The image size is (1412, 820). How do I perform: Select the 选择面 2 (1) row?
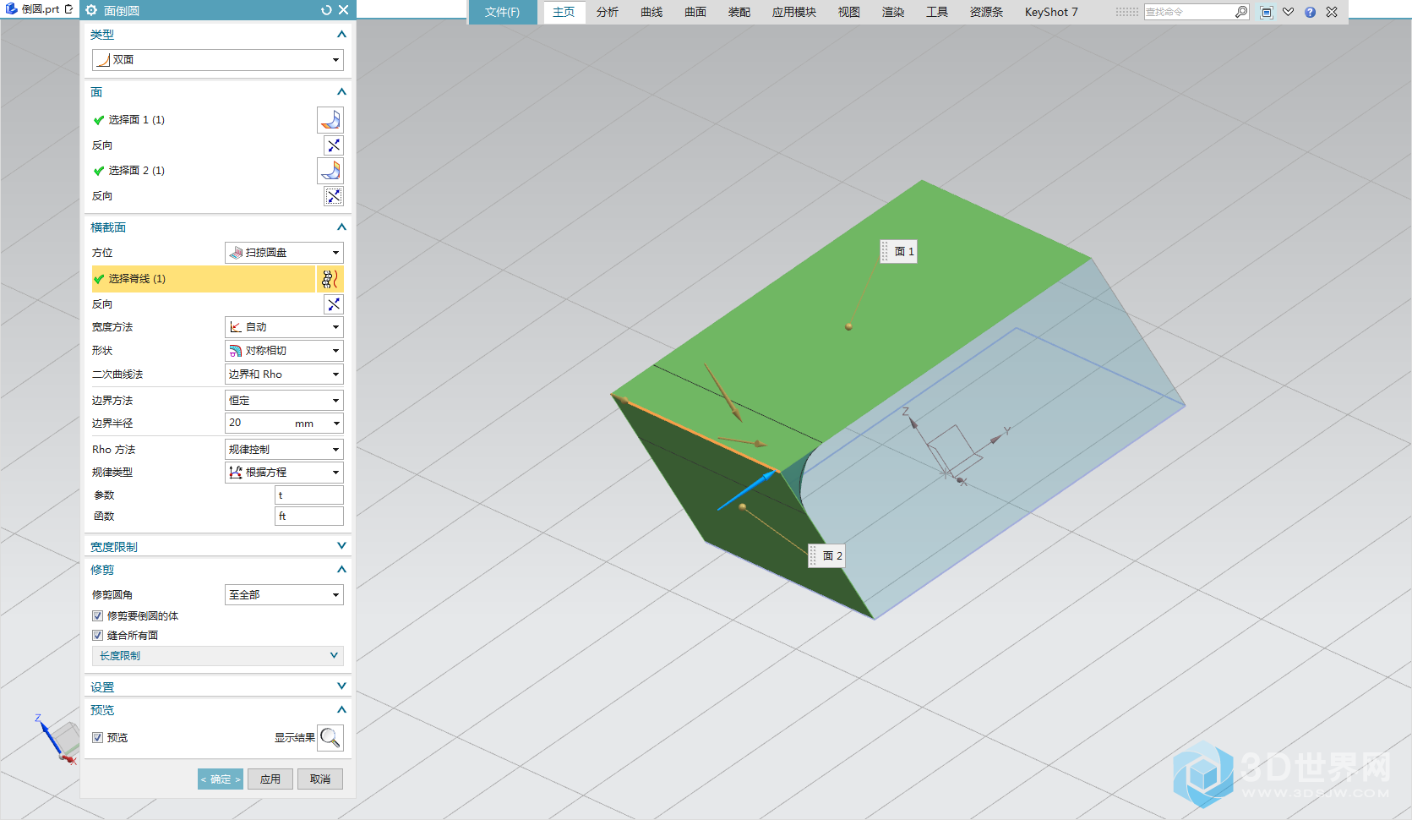click(203, 171)
